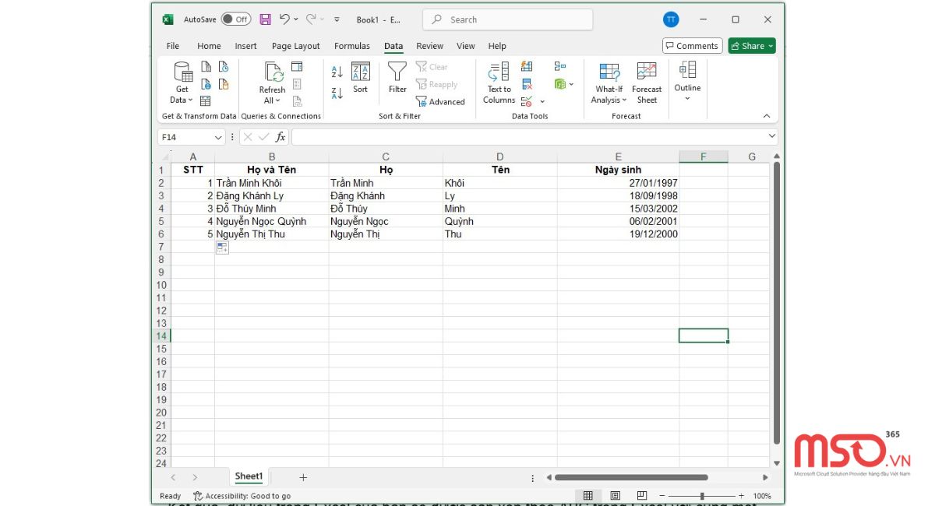Click the From Table/Range icon

click(206, 101)
